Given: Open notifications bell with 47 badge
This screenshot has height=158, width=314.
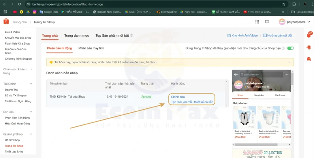Looking at the screenshot, I should 309,35.
